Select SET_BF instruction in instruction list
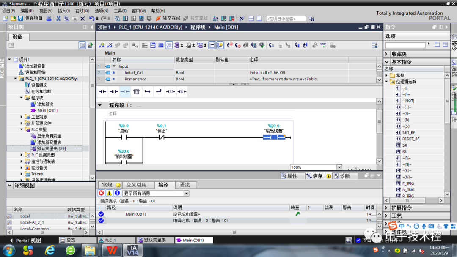Screen dimensions: 457x257 [409, 132]
